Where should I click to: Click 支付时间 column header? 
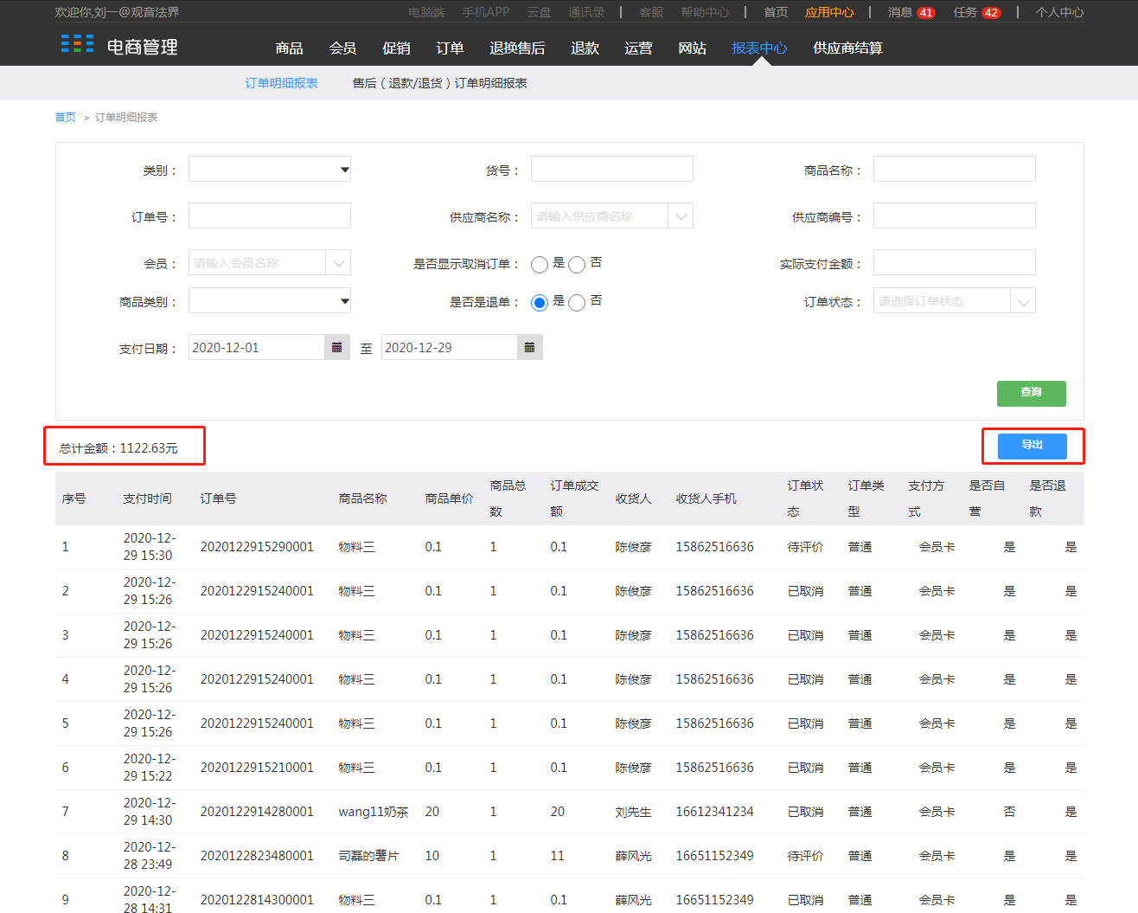click(147, 498)
